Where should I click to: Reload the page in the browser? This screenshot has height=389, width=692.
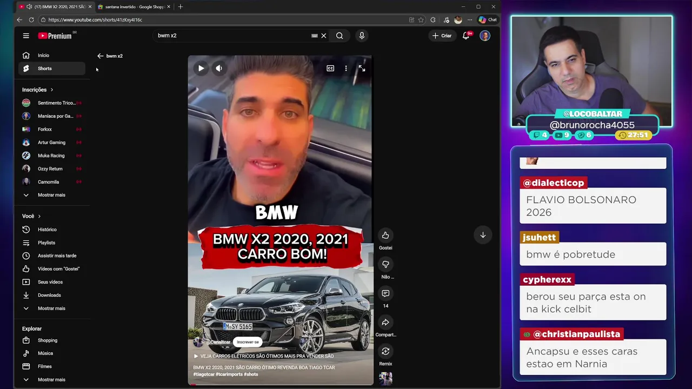[x=31, y=20]
